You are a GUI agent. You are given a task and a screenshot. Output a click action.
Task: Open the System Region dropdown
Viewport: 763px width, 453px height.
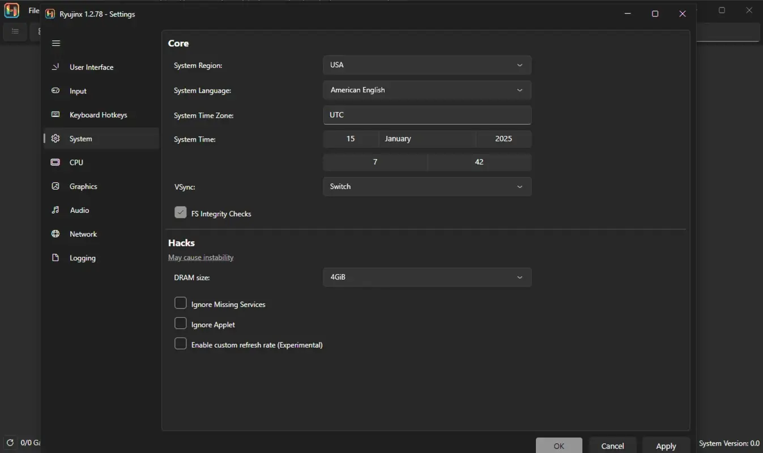pyautogui.click(x=427, y=65)
